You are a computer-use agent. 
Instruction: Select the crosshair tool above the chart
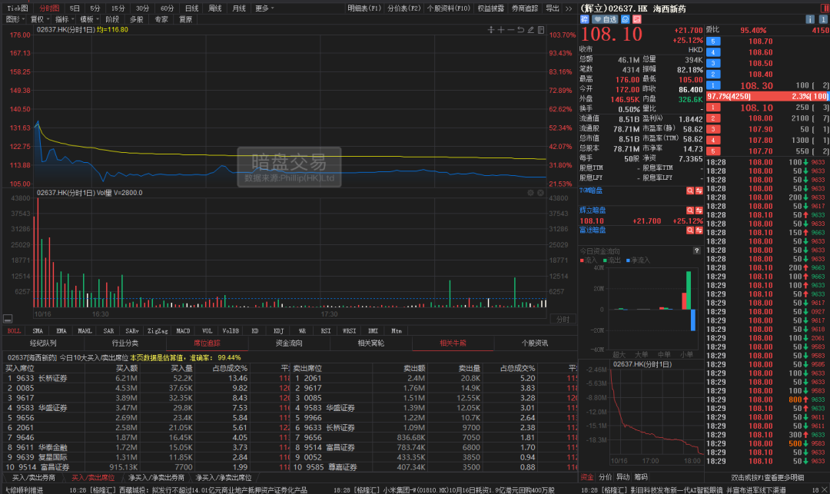pos(490,29)
